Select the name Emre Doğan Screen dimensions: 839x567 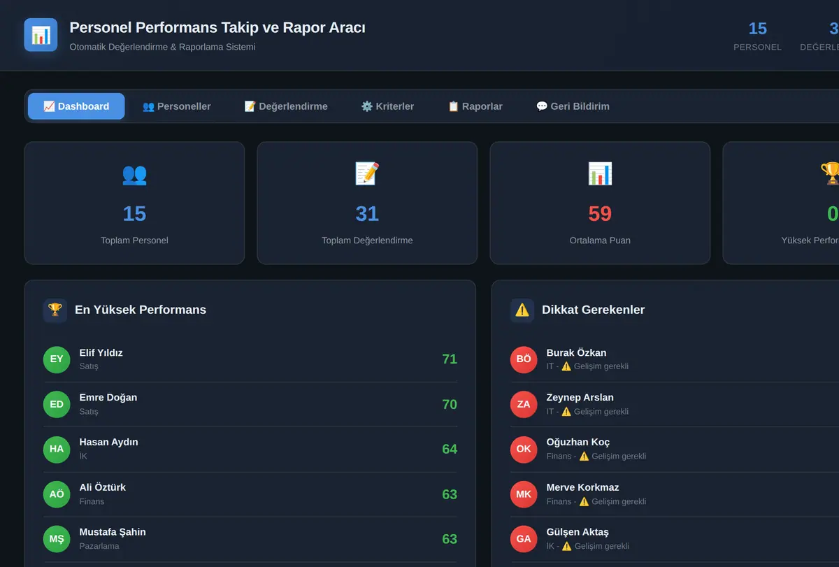(108, 398)
